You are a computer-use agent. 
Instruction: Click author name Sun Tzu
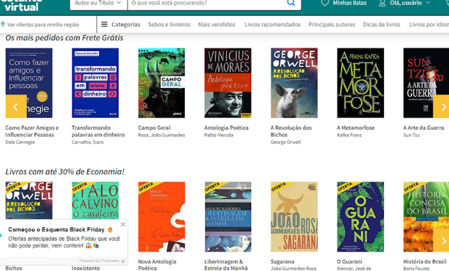click(x=411, y=135)
